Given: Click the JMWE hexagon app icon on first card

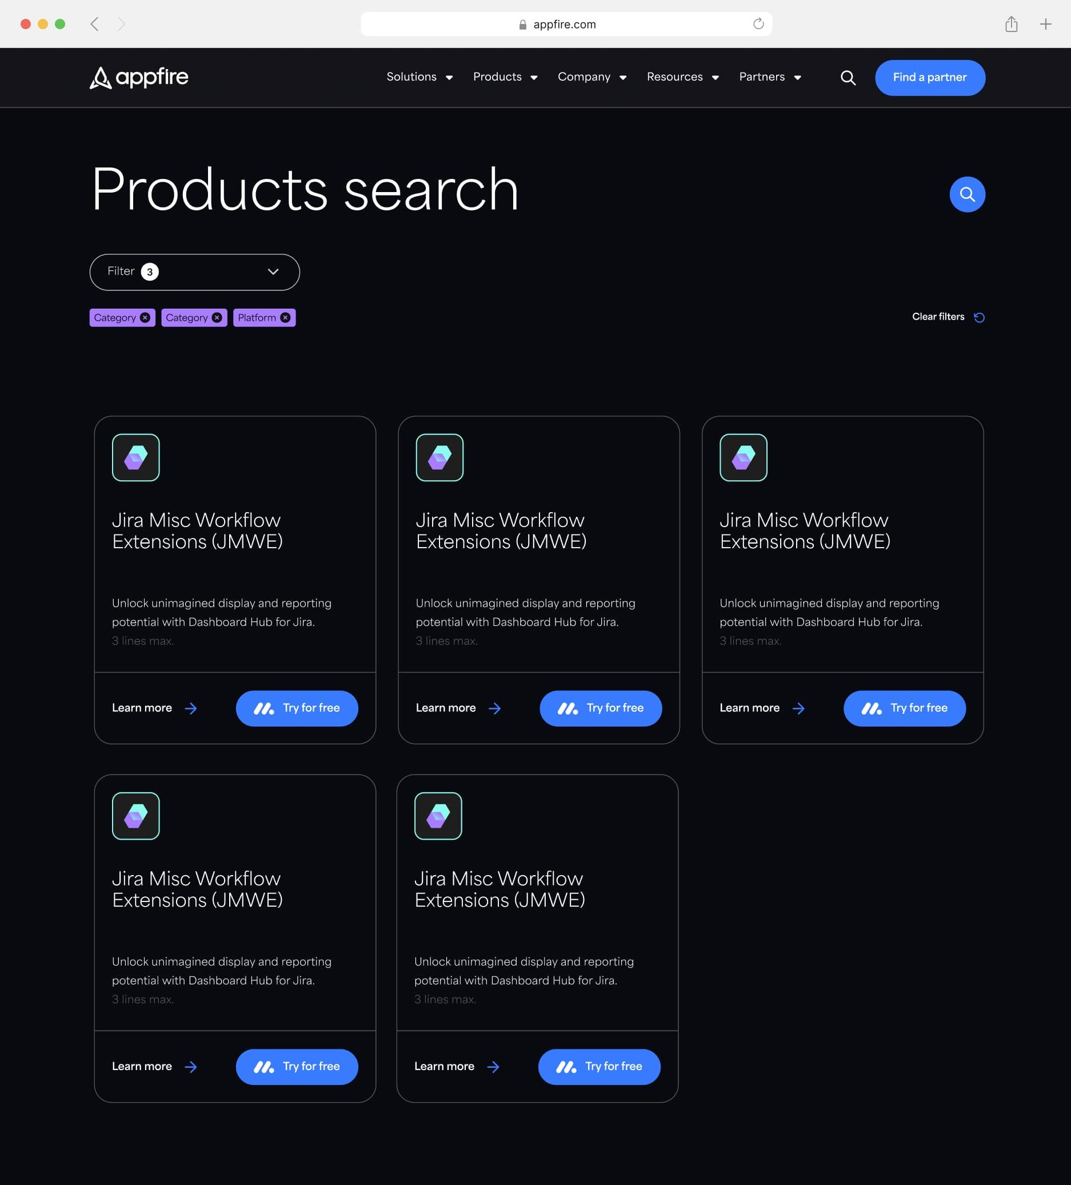Looking at the screenshot, I should click(x=136, y=457).
